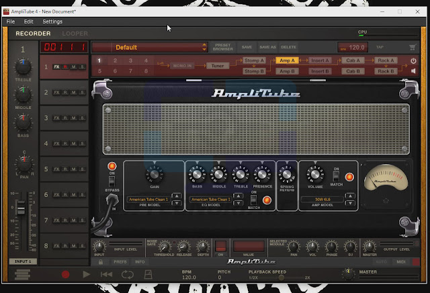Switch to the LOOPER tab
The height and width of the screenshot is (293, 430).
[75, 34]
